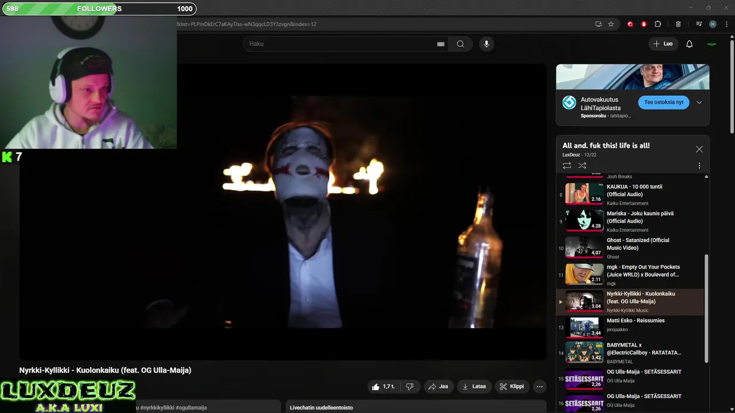This screenshot has height=413, width=735.
Task: Open the Chrome profile H avatar
Action: (x=713, y=24)
